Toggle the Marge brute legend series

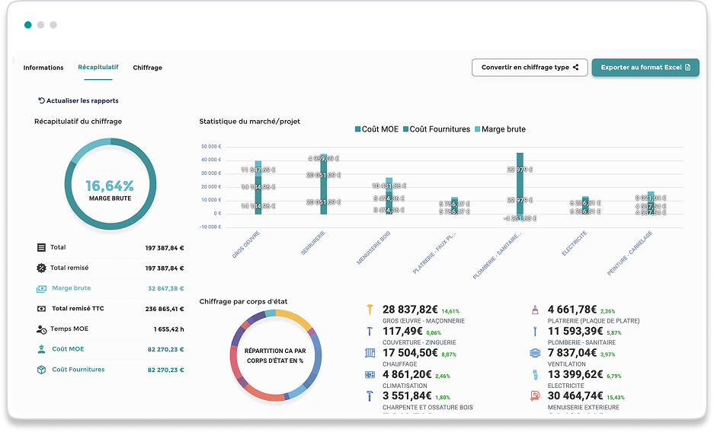[500, 129]
